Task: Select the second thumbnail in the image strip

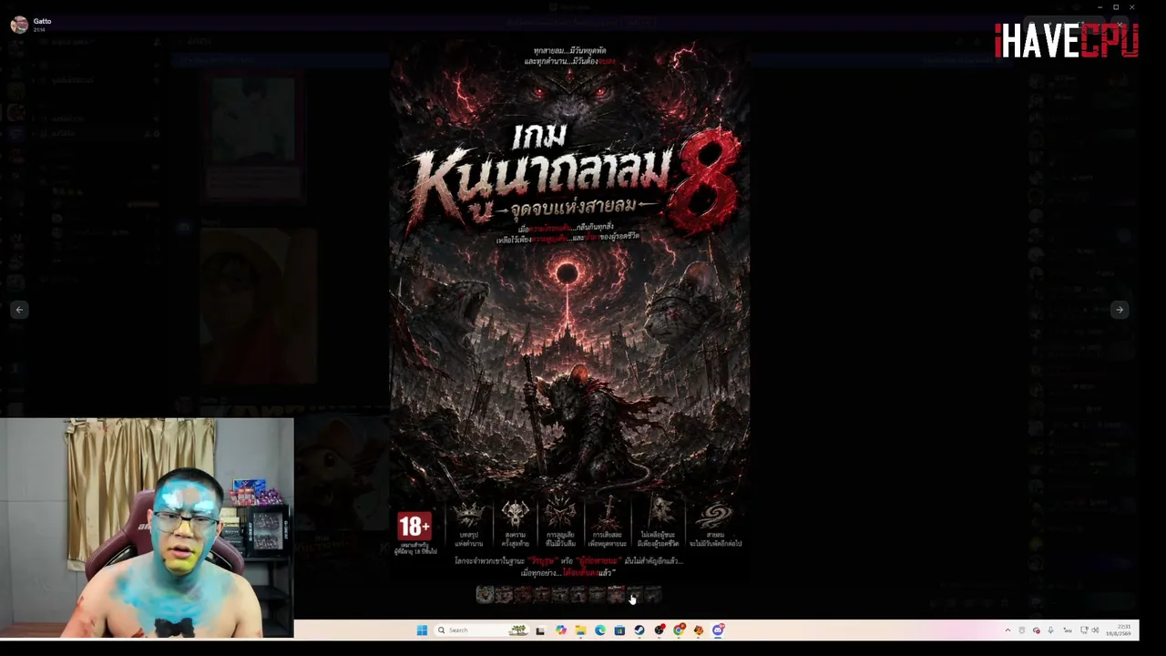Action: click(x=504, y=595)
